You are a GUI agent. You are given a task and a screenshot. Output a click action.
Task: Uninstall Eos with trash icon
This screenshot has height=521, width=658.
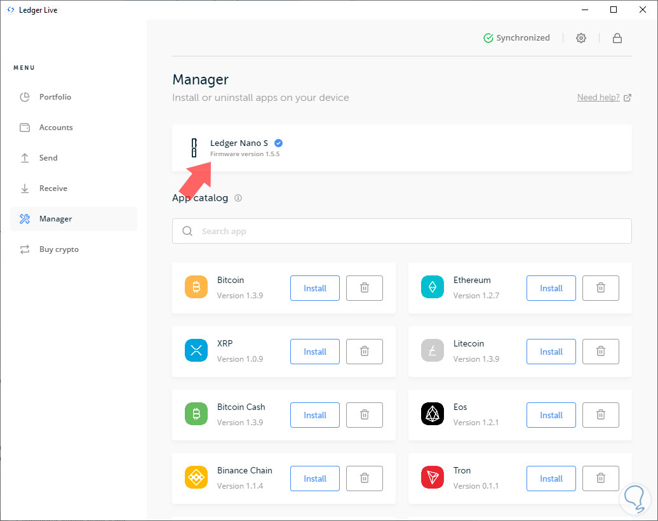pyautogui.click(x=600, y=415)
